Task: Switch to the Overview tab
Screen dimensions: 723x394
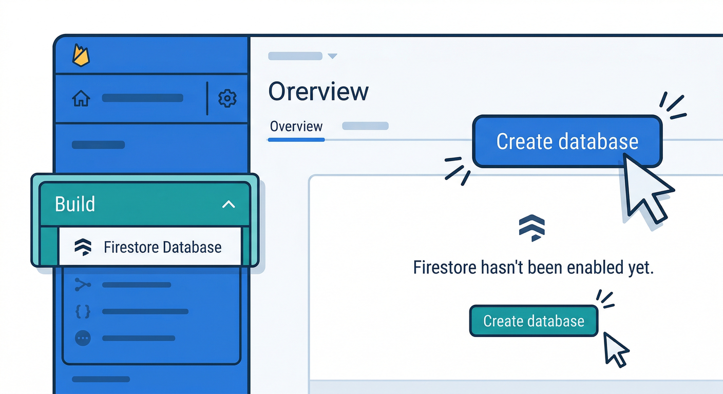Action: click(296, 127)
